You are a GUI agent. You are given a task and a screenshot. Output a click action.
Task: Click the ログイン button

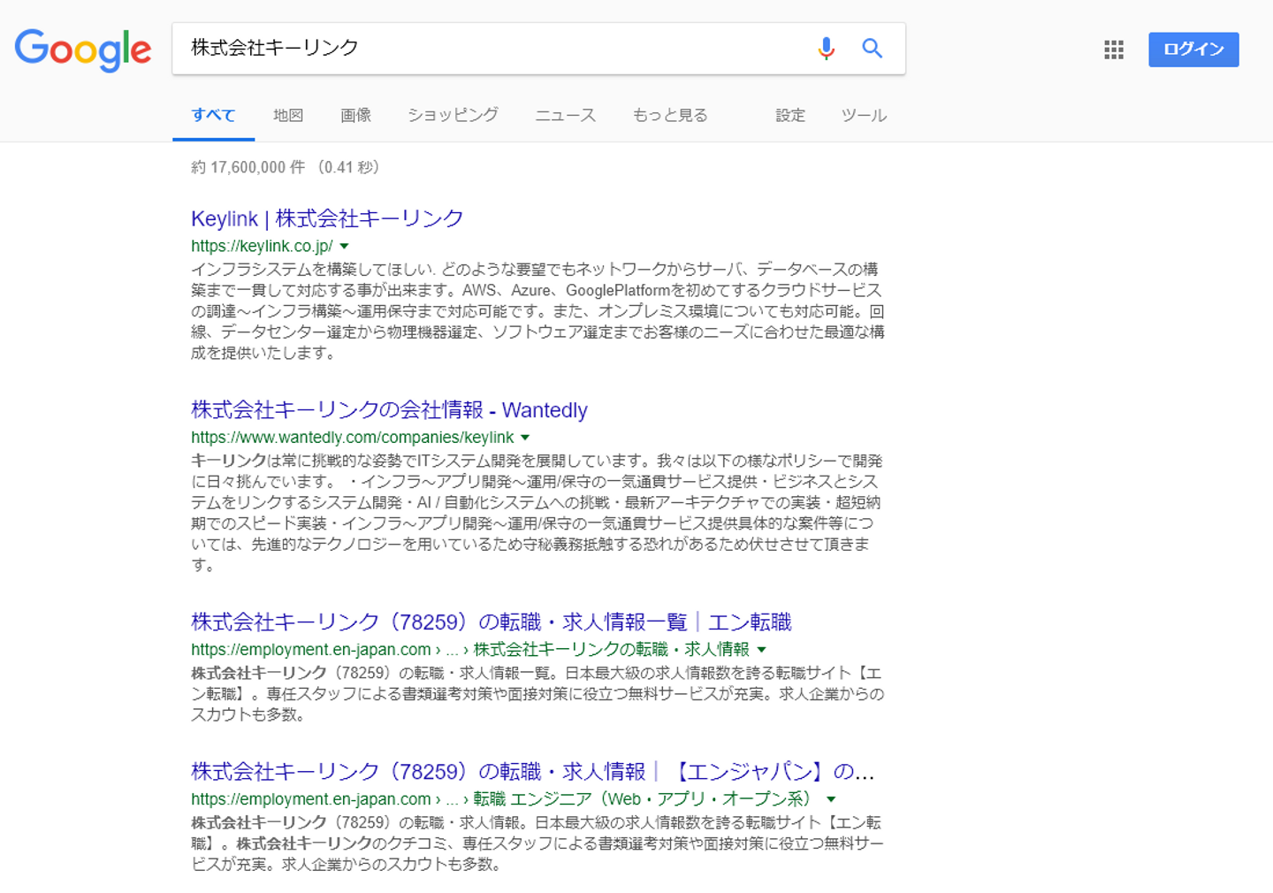click(1193, 50)
